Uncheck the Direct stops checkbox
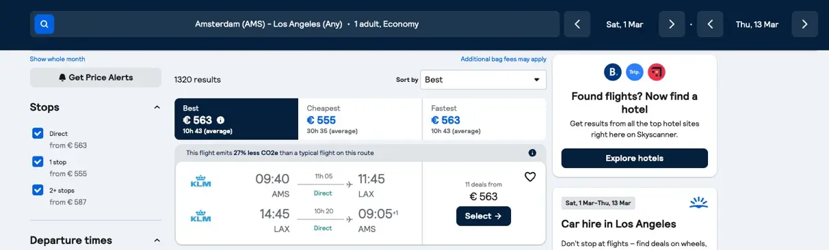This screenshot has height=250, width=829. click(38, 133)
